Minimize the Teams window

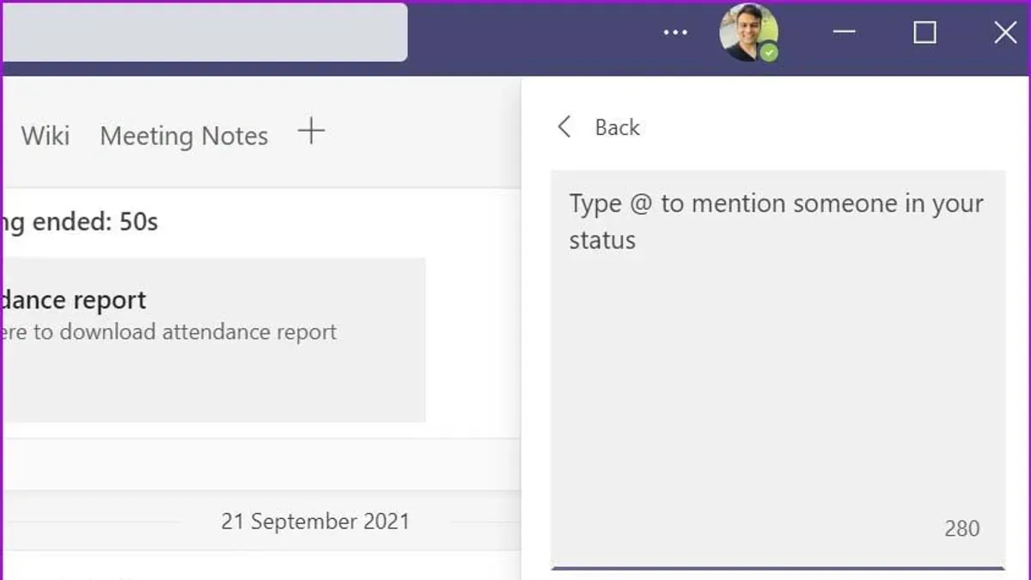(845, 33)
